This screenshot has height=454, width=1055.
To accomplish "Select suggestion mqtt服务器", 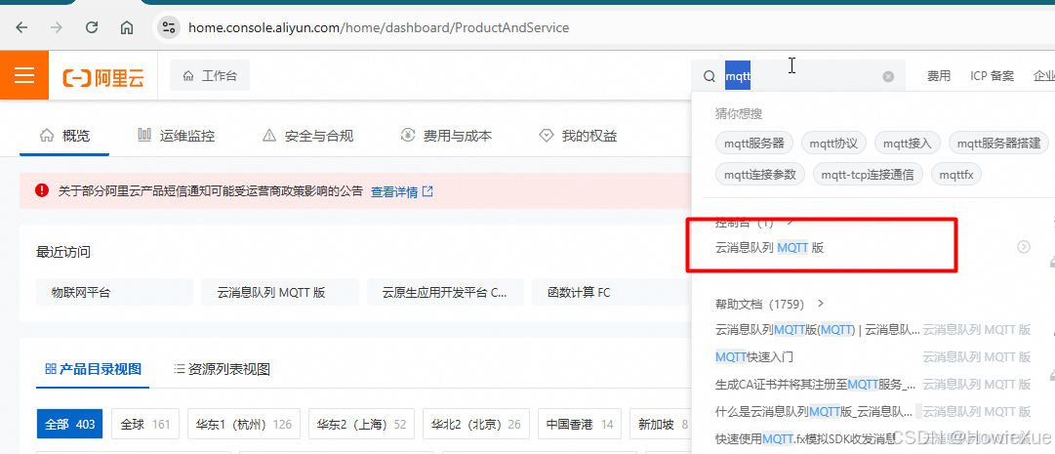I will pyautogui.click(x=754, y=143).
